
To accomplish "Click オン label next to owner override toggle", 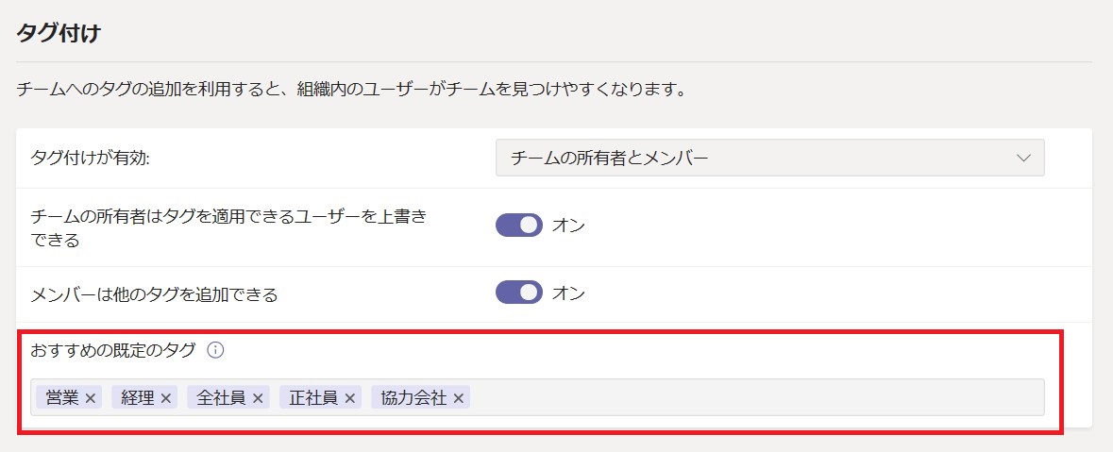I will 568,226.
